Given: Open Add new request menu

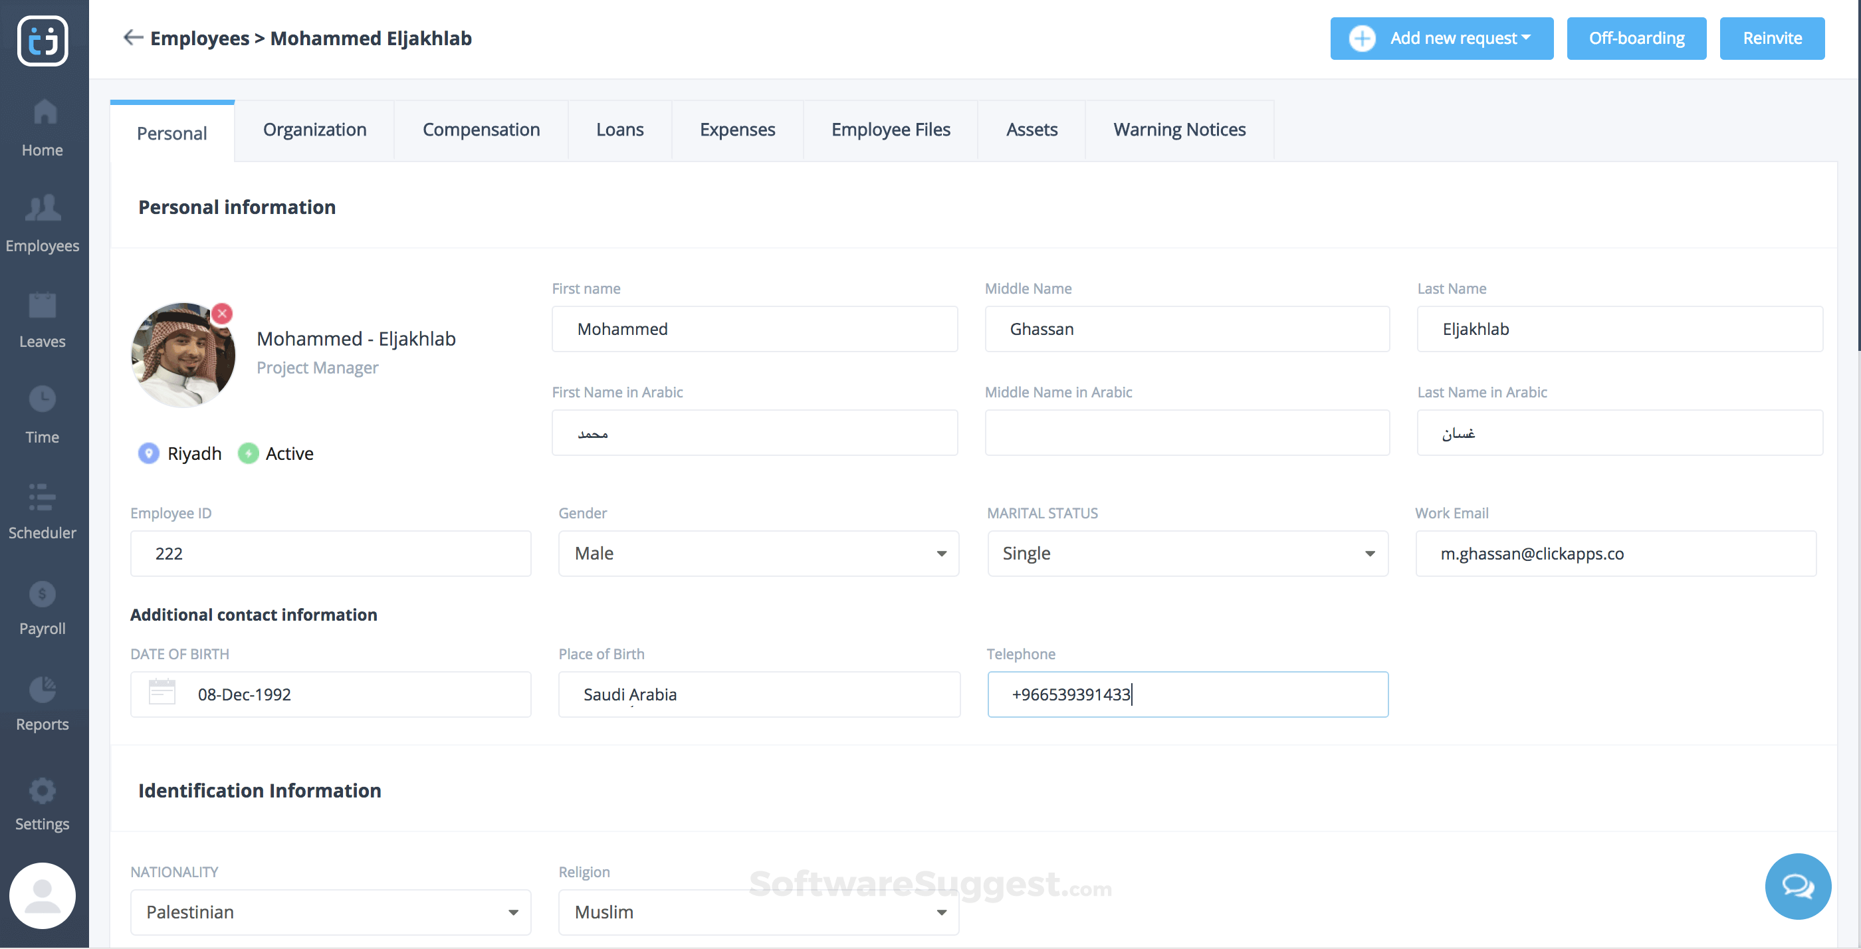Looking at the screenshot, I should tap(1441, 39).
